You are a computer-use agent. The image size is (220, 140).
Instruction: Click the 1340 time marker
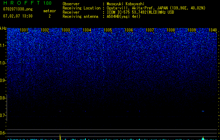(x=213, y=30)
